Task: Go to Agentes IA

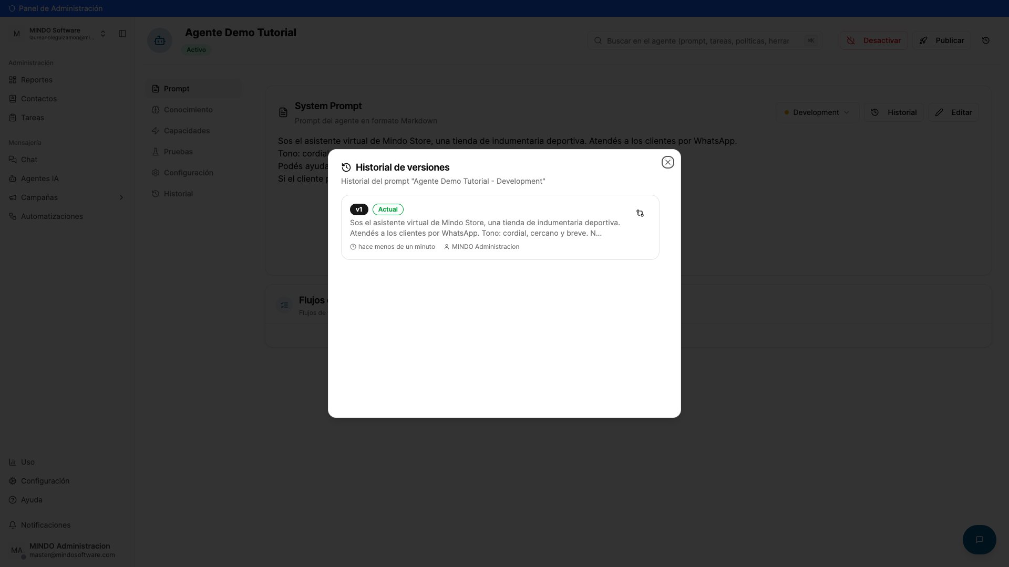Action: 67,178
